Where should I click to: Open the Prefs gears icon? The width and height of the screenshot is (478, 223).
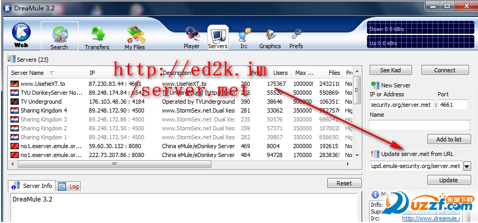296,35
